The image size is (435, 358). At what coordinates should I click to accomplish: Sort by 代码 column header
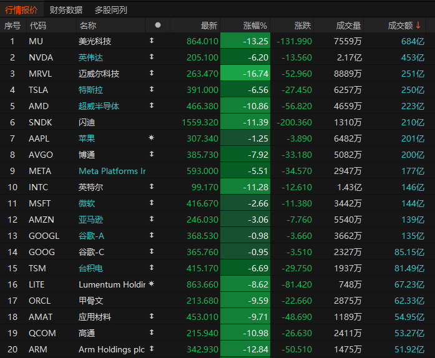37,26
